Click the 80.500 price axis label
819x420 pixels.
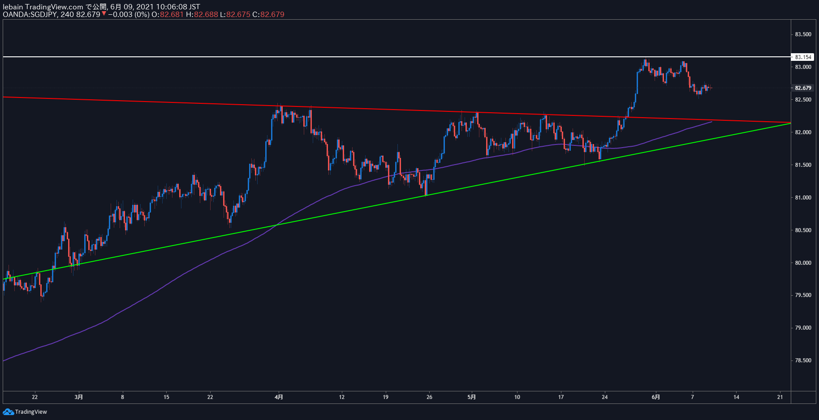803,230
